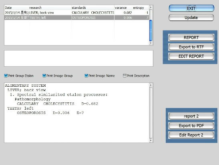
Task: Click Export to PDF
Action: point(191,126)
